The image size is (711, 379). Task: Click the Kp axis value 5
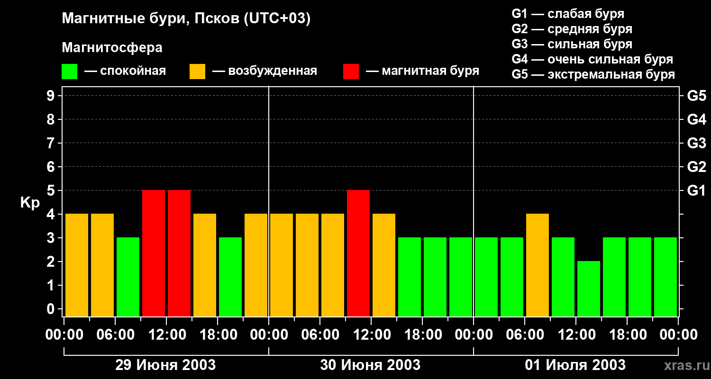[52, 190]
